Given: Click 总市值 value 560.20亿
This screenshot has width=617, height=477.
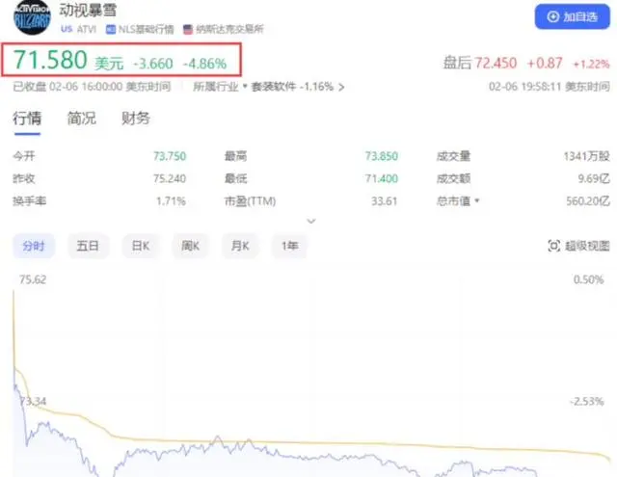Looking at the screenshot, I should (x=588, y=201).
